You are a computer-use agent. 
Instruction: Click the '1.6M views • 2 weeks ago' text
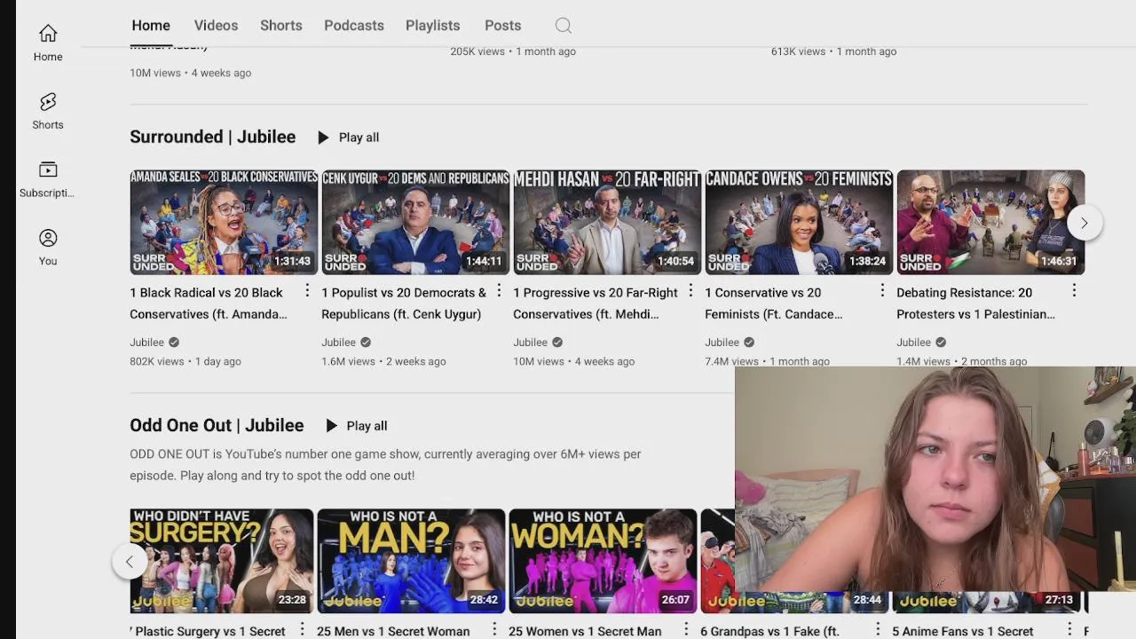pos(383,361)
